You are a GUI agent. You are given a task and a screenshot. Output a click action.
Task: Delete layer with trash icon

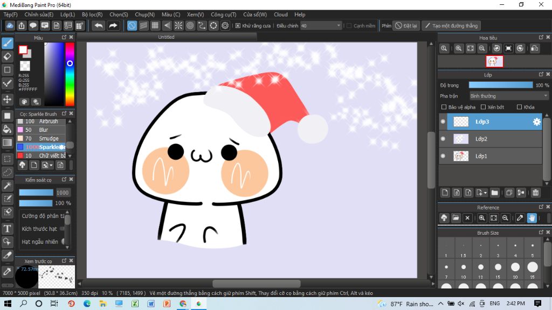point(535,193)
